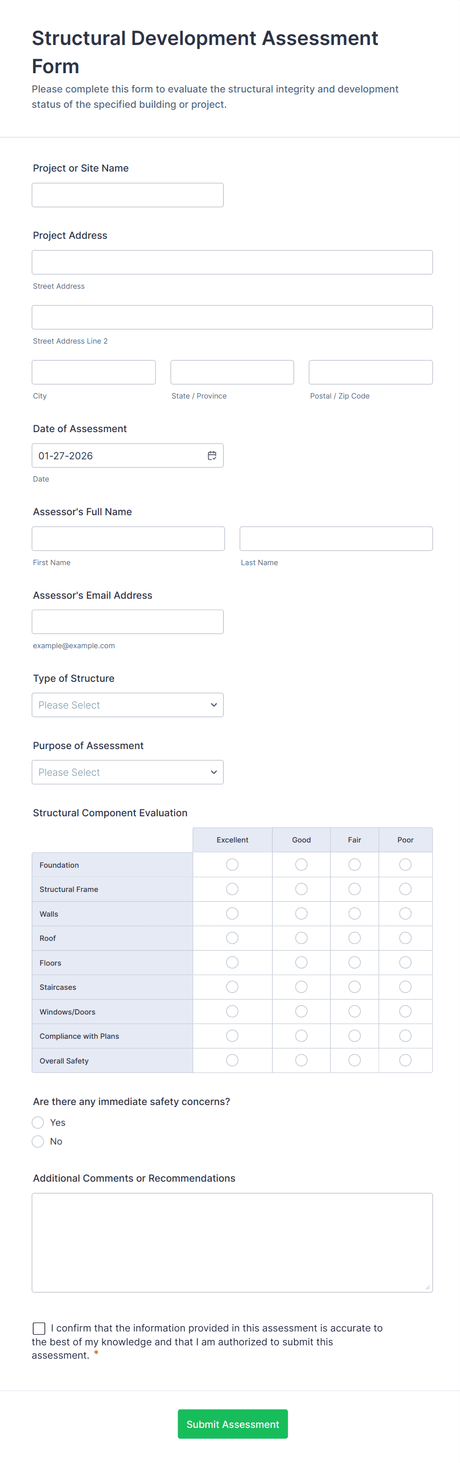This screenshot has height=1463, width=460.
Task: Check the accuracy confirmation checkbox
Action: pos(39,1328)
